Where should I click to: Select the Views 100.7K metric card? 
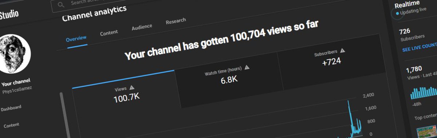124,94
